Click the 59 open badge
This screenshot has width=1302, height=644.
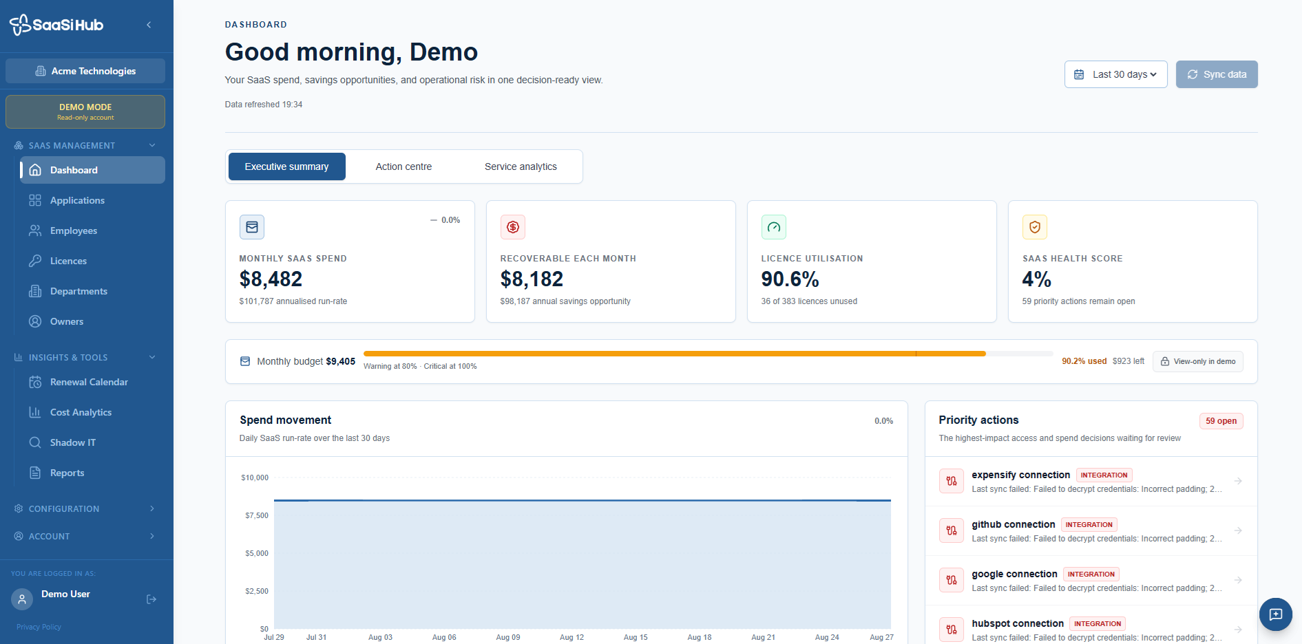tap(1221, 421)
